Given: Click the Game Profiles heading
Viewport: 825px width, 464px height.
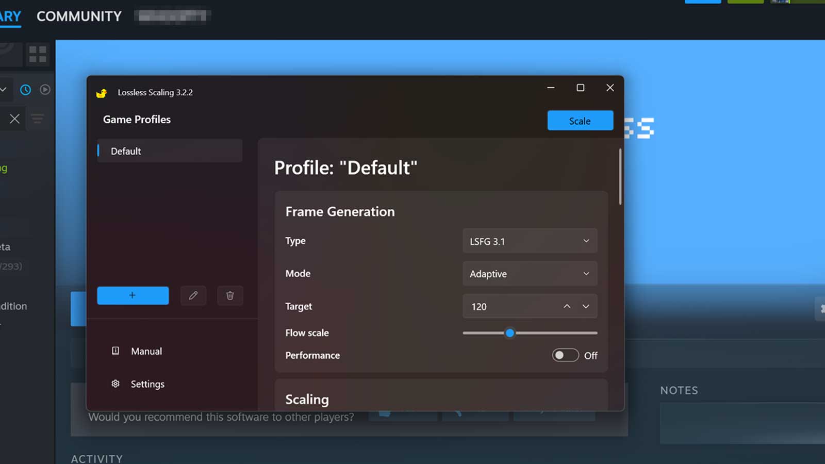Looking at the screenshot, I should (137, 120).
